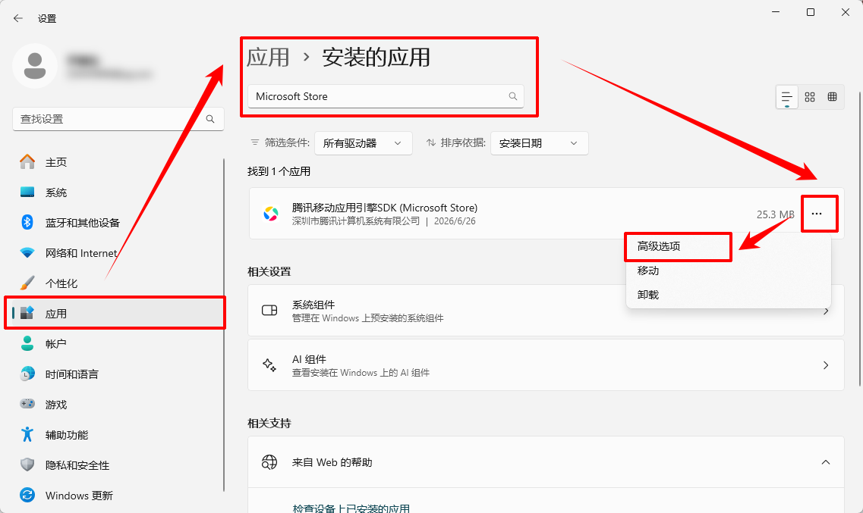
Task: Click the 腾讯移动应用引擎SDK app icon
Action: coord(271,214)
